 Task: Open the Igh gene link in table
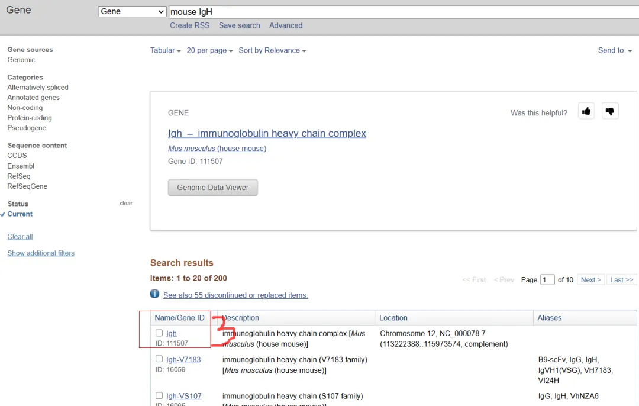pyautogui.click(x=171, y=333)
